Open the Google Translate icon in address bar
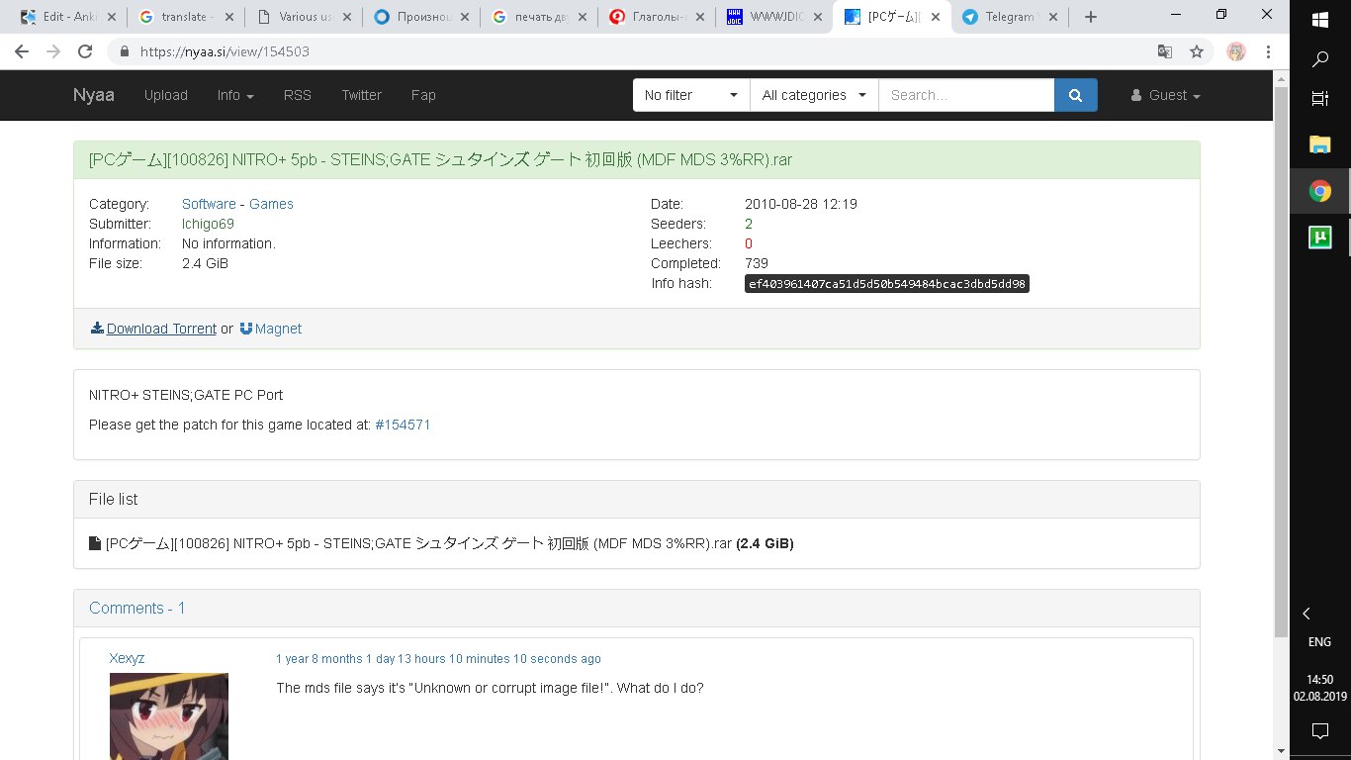 pos(1166,51)
